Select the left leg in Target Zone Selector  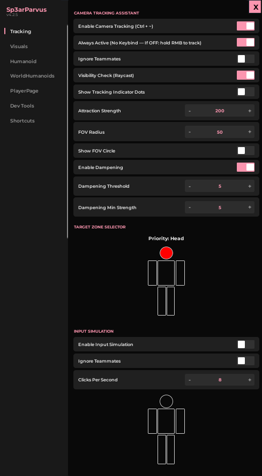[x=162, y=301]
